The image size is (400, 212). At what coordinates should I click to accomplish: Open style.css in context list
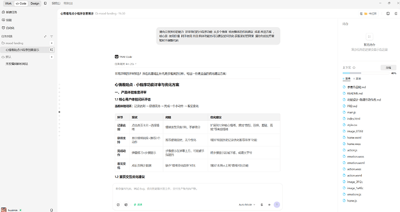coord(352,125)
